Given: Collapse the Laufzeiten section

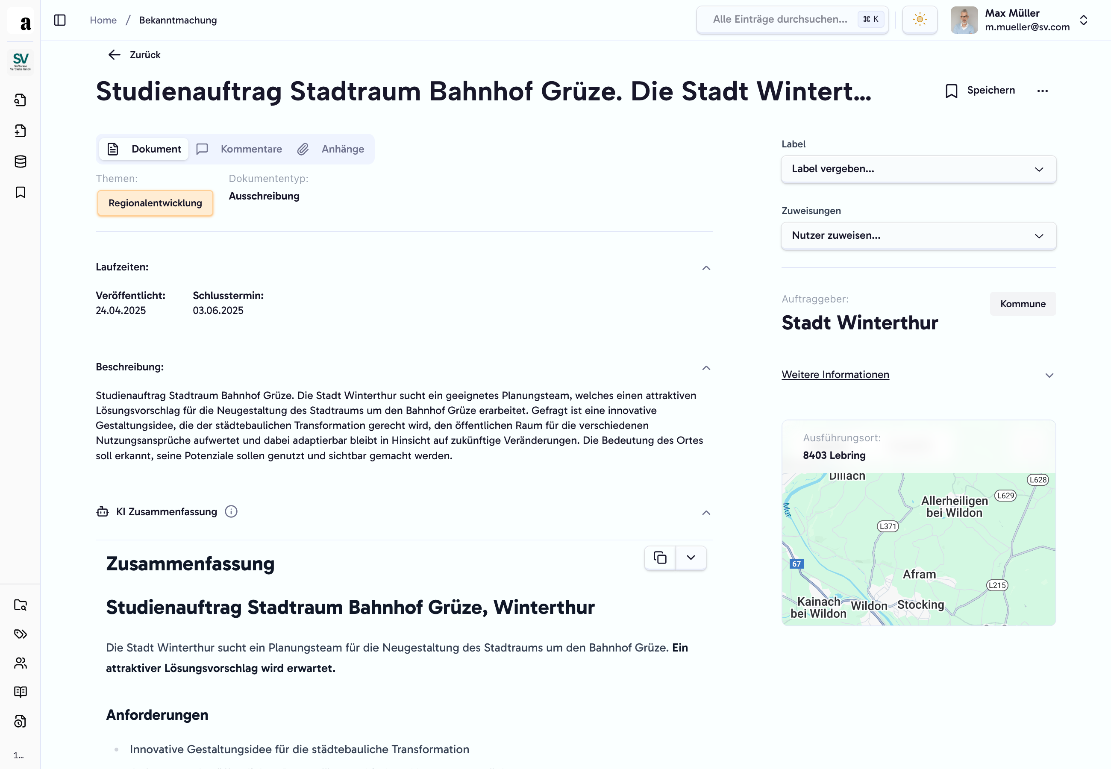Looking at the screenshot, I should click(706, 268).
